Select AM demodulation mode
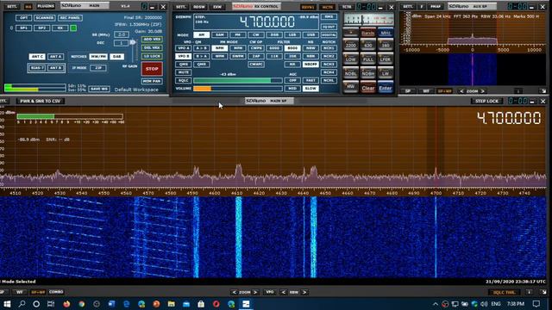The width and height of the screenshot is (552, 310). (x=201, y=34)
